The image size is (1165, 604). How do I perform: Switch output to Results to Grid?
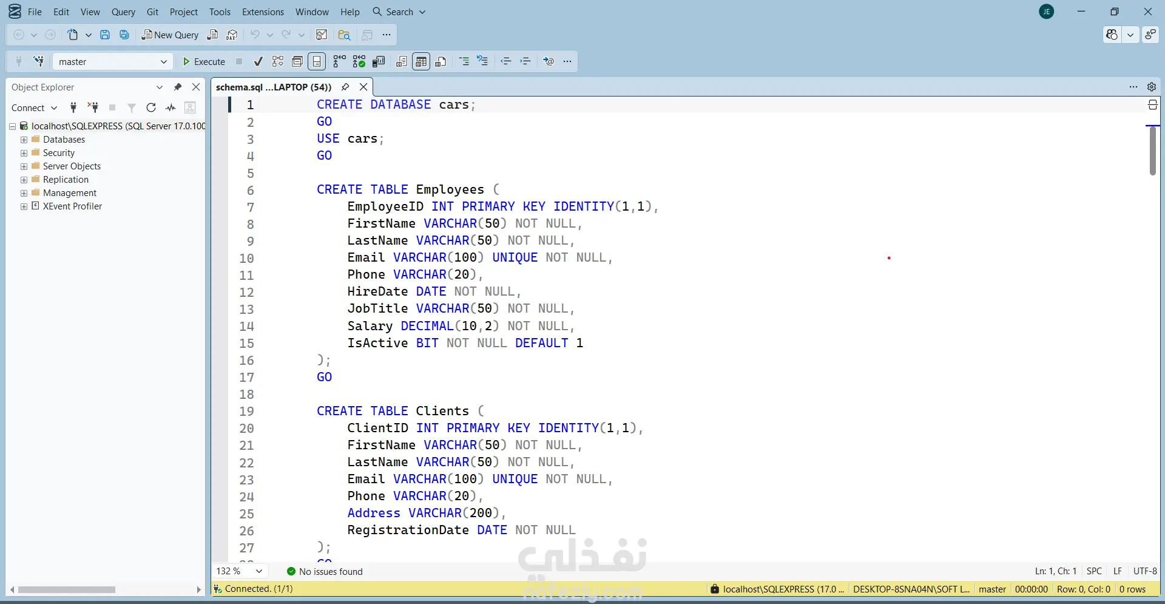tap(421, 61)
